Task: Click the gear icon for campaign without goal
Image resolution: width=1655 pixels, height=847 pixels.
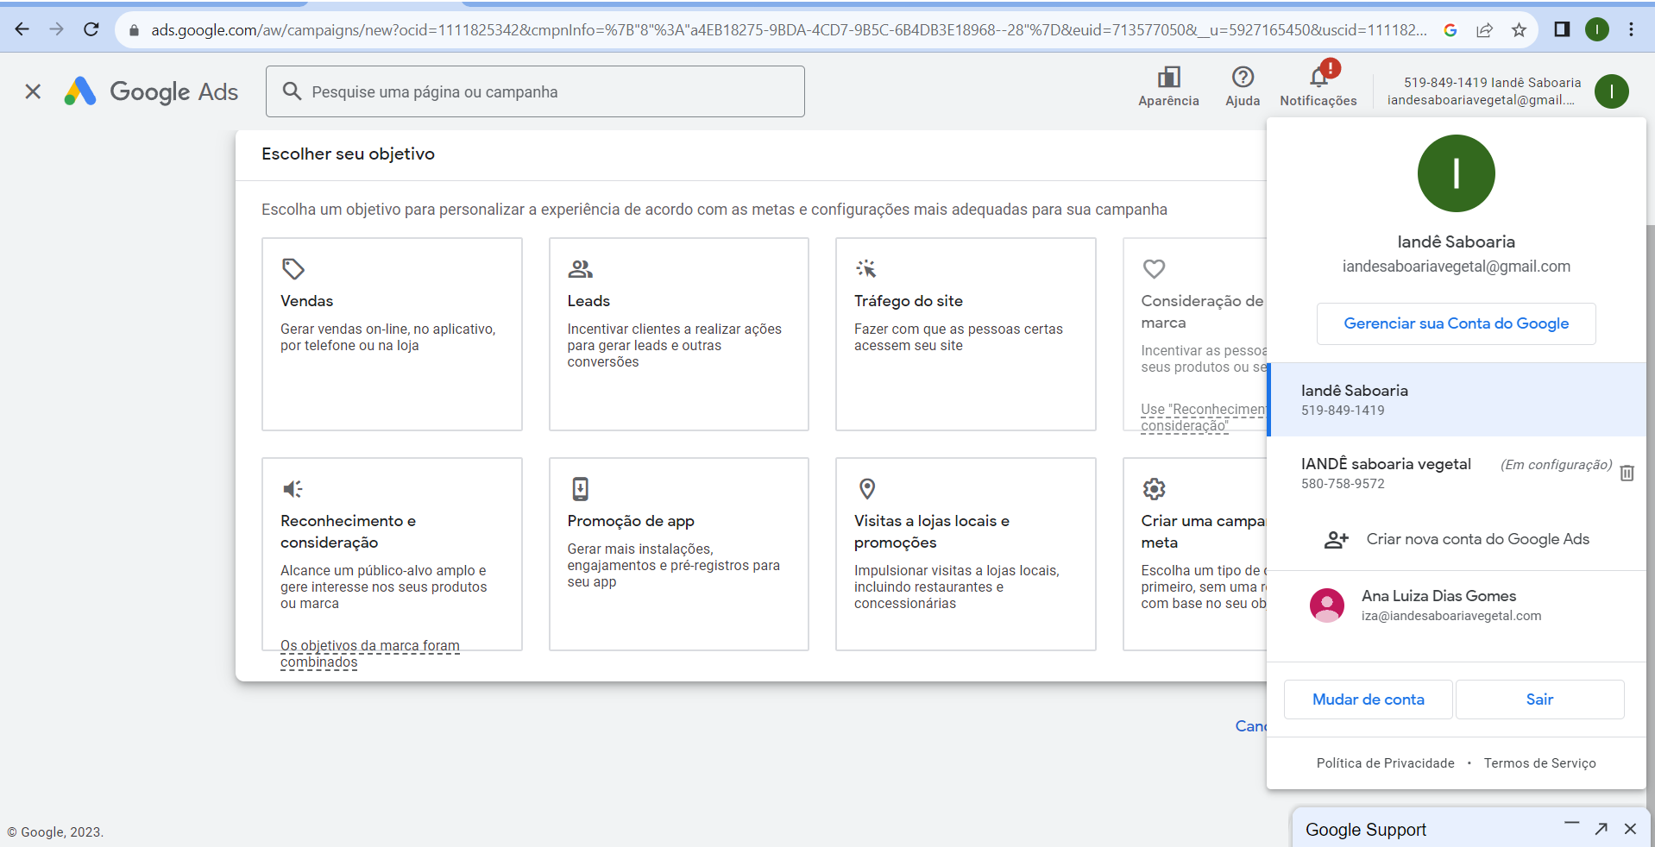Action: tap(1154, 489)
